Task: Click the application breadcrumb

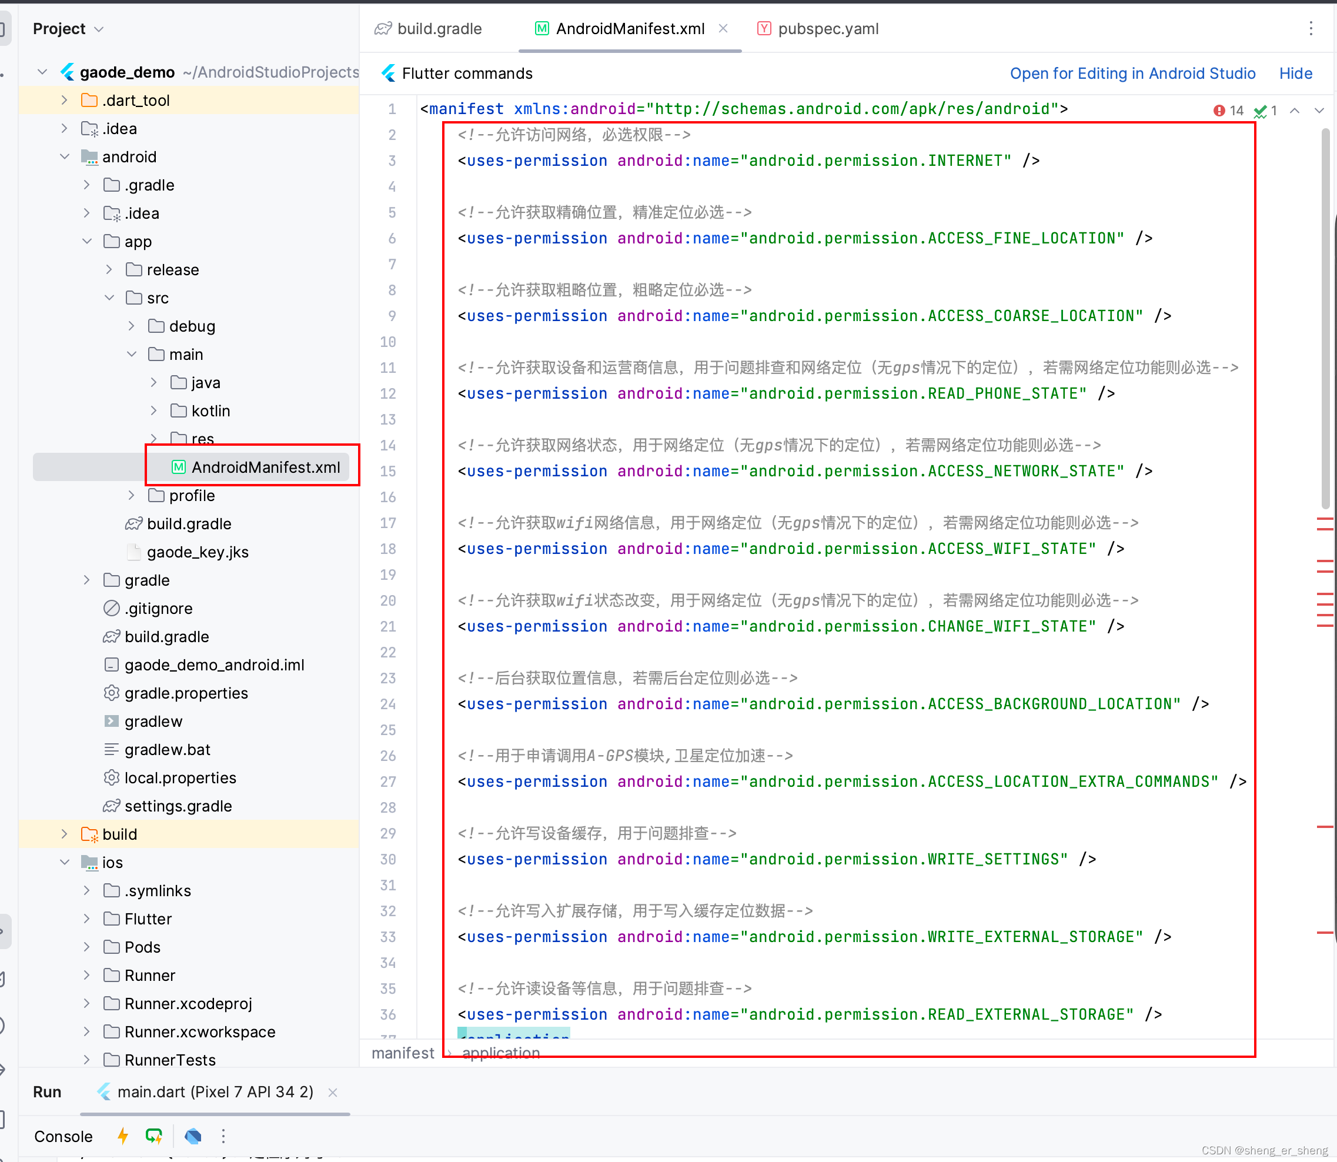Action: coord(500,1053)
